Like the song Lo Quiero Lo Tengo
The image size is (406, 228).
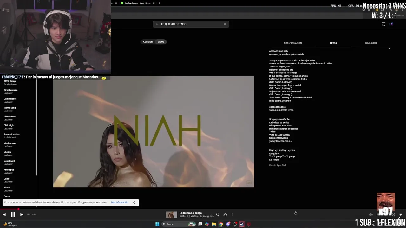pos(225,214)
